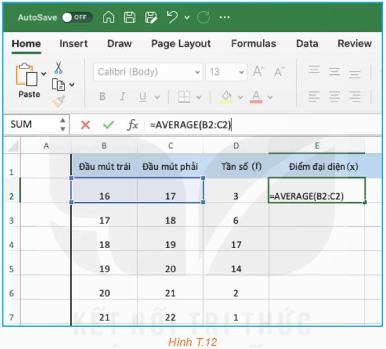Toggle Italic formatting
This screenshot has height=349, width=386.
click(x=123, y=96)
